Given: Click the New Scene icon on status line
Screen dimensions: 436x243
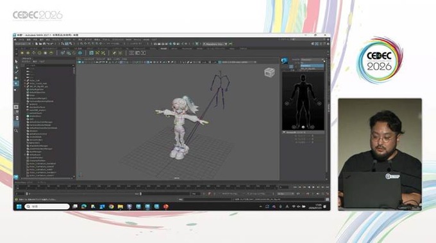Looking at the screenshot, I should [37, 44].
